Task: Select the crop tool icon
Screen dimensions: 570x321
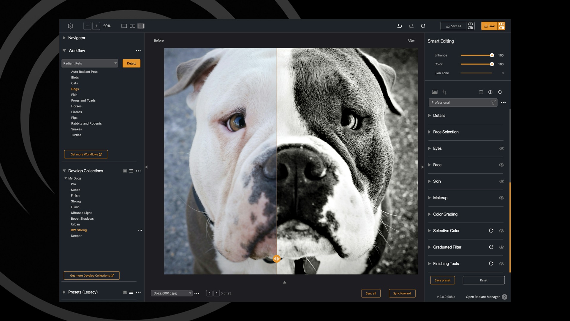Action: tap(444, 92)
